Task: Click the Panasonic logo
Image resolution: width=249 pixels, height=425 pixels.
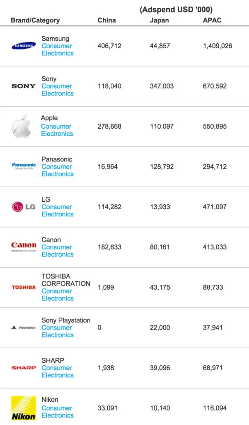Action: (x=24, y=166)
